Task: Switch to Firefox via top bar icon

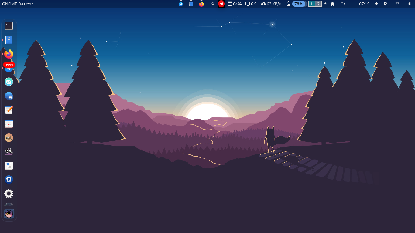Action: pyautogui.click(x=201, y=4)
